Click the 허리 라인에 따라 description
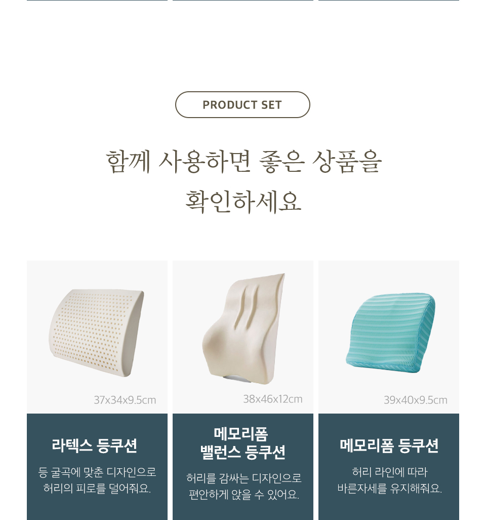This screenshot has height=520, width=486. click(x=390, y=472)
